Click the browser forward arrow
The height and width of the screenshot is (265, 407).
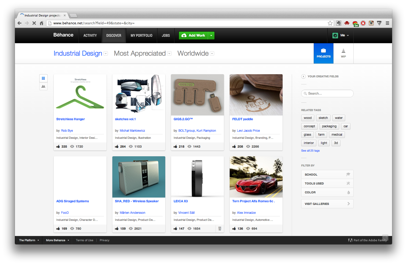coord(27,23)
